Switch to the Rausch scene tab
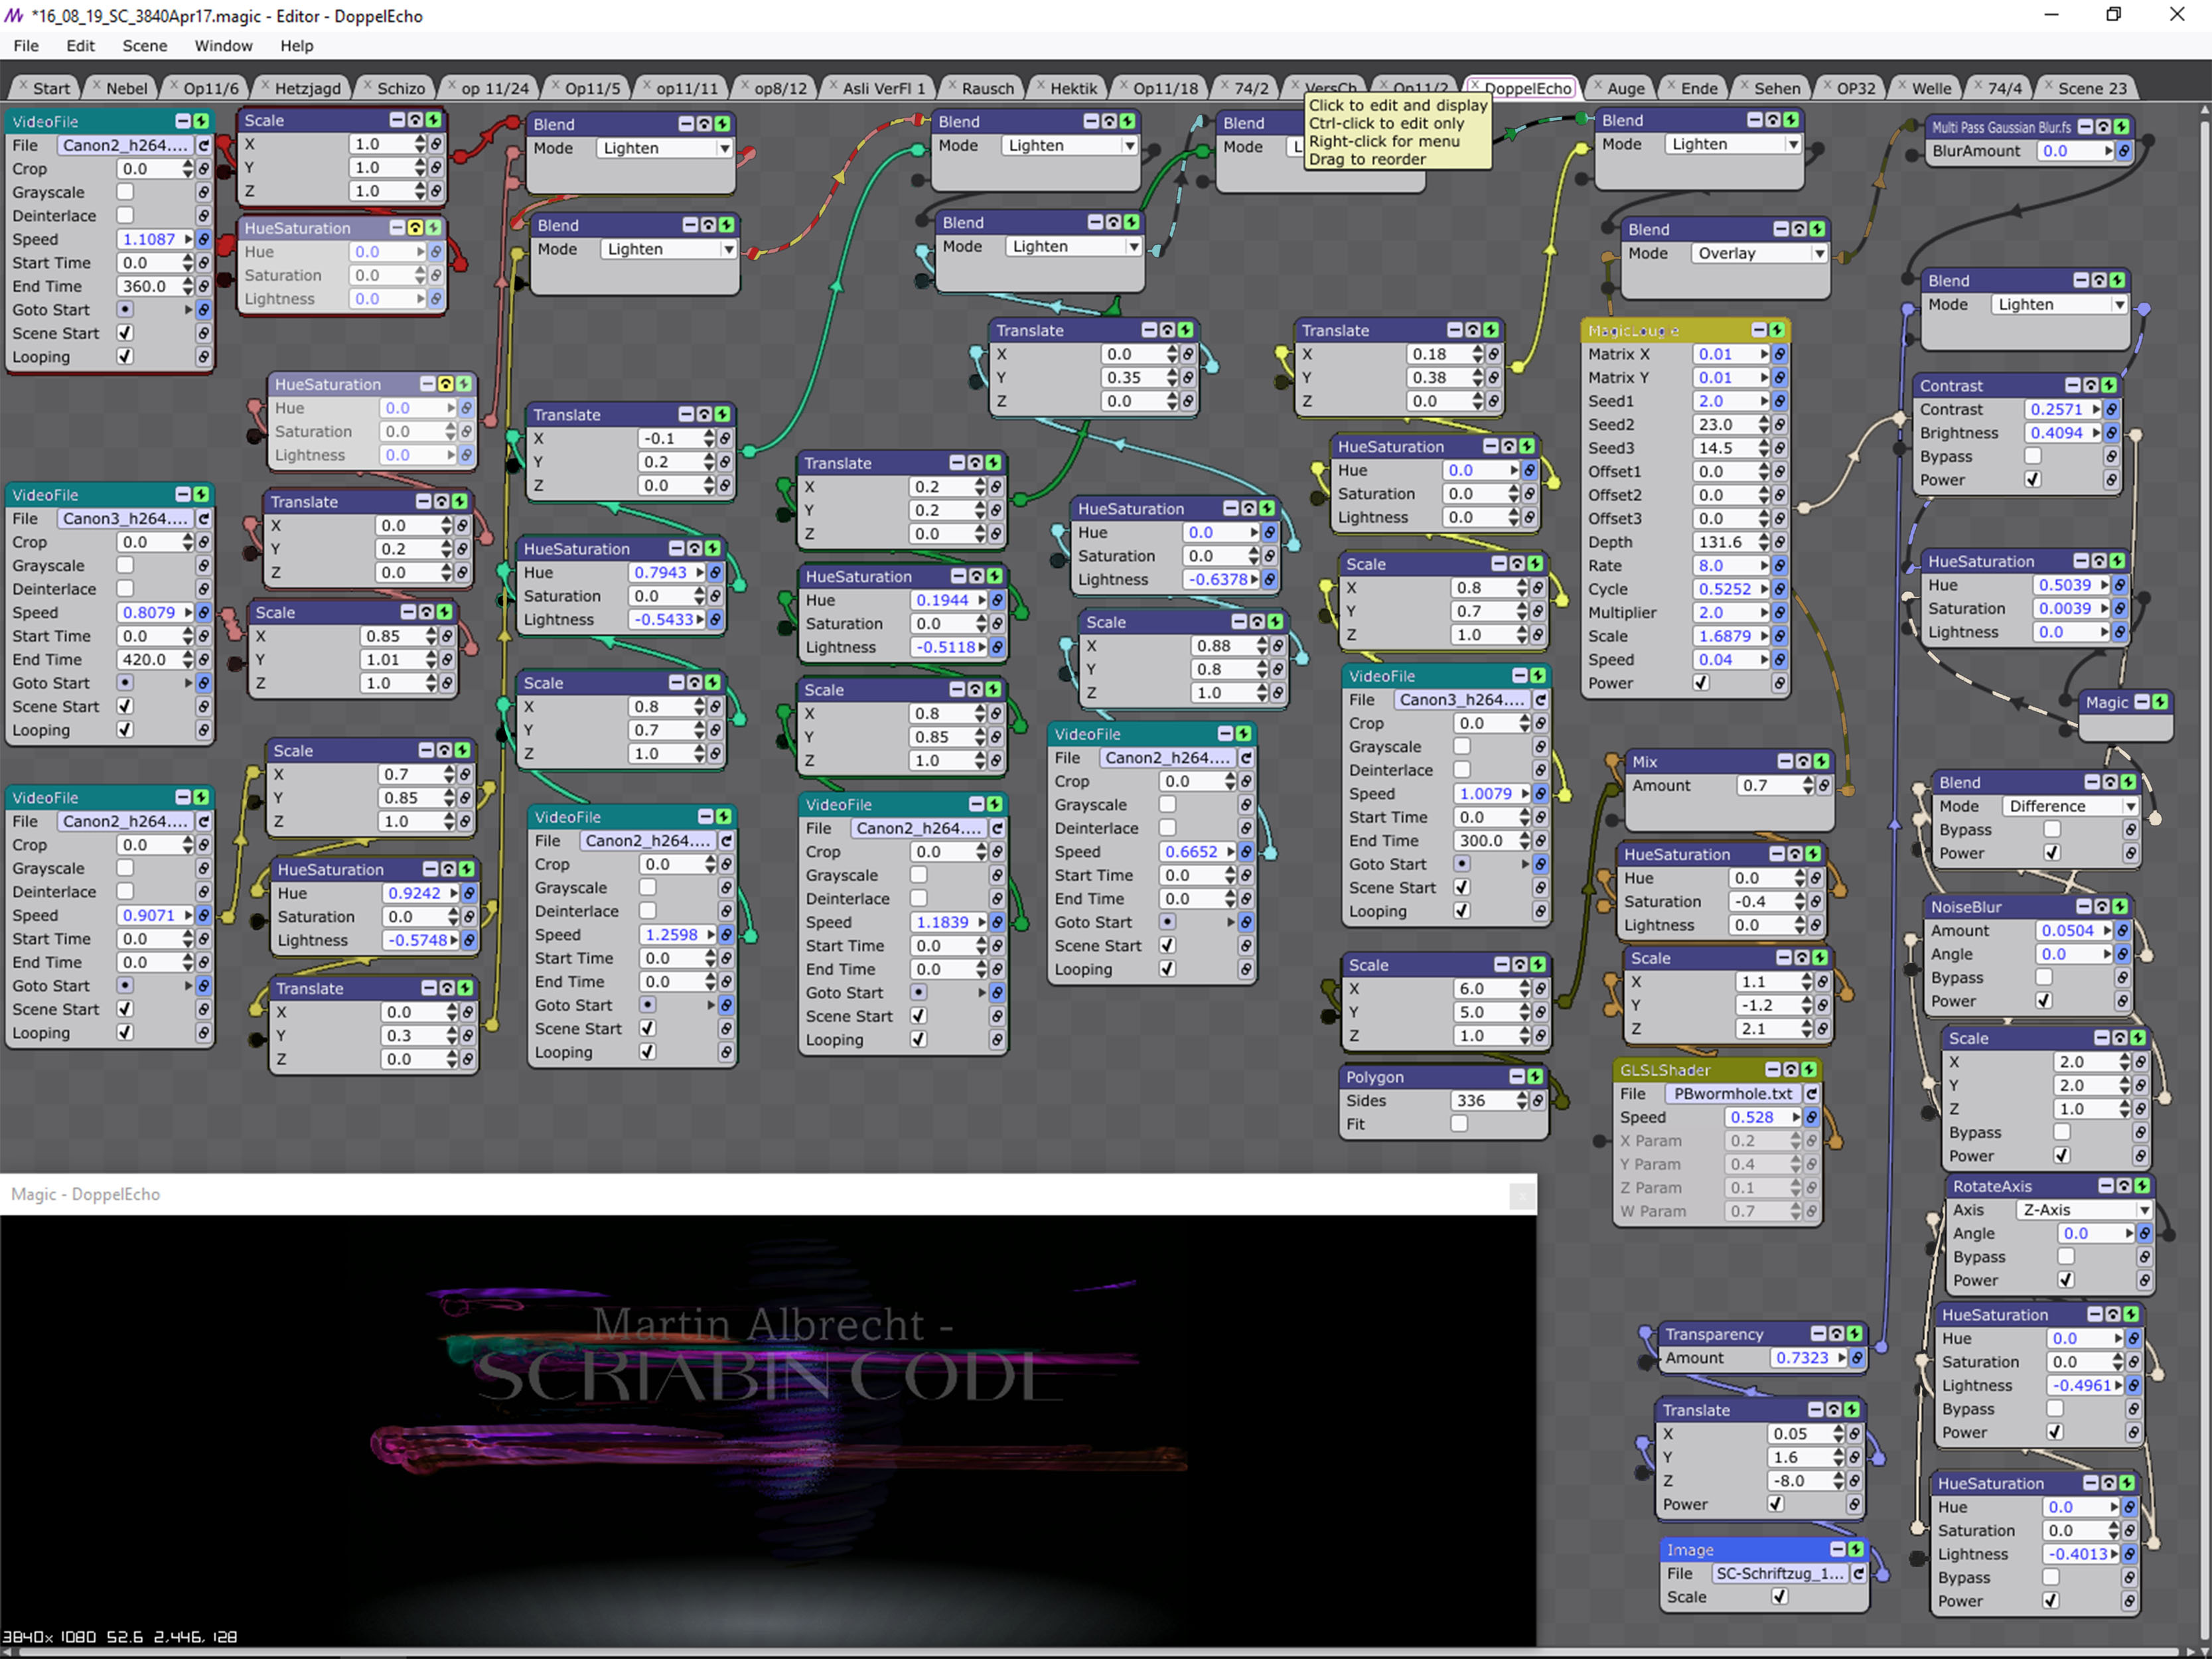 (x=988, y=88)
